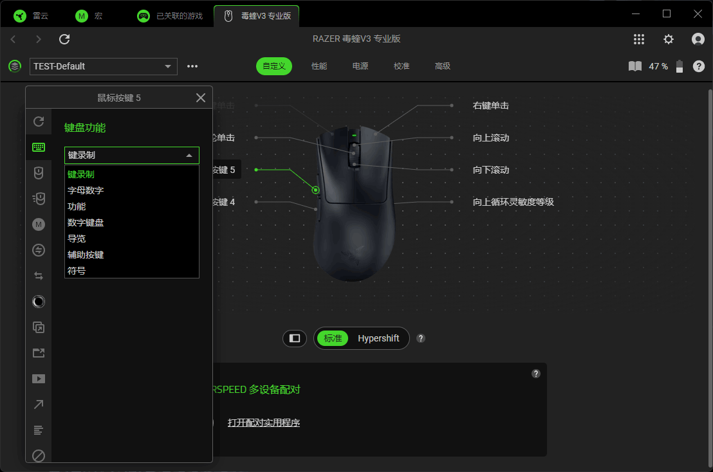Image resolution: width=713 pixels, height=472 pixels.
Task: Click the 右键单击 button assignment
Action: pos(490,106)
